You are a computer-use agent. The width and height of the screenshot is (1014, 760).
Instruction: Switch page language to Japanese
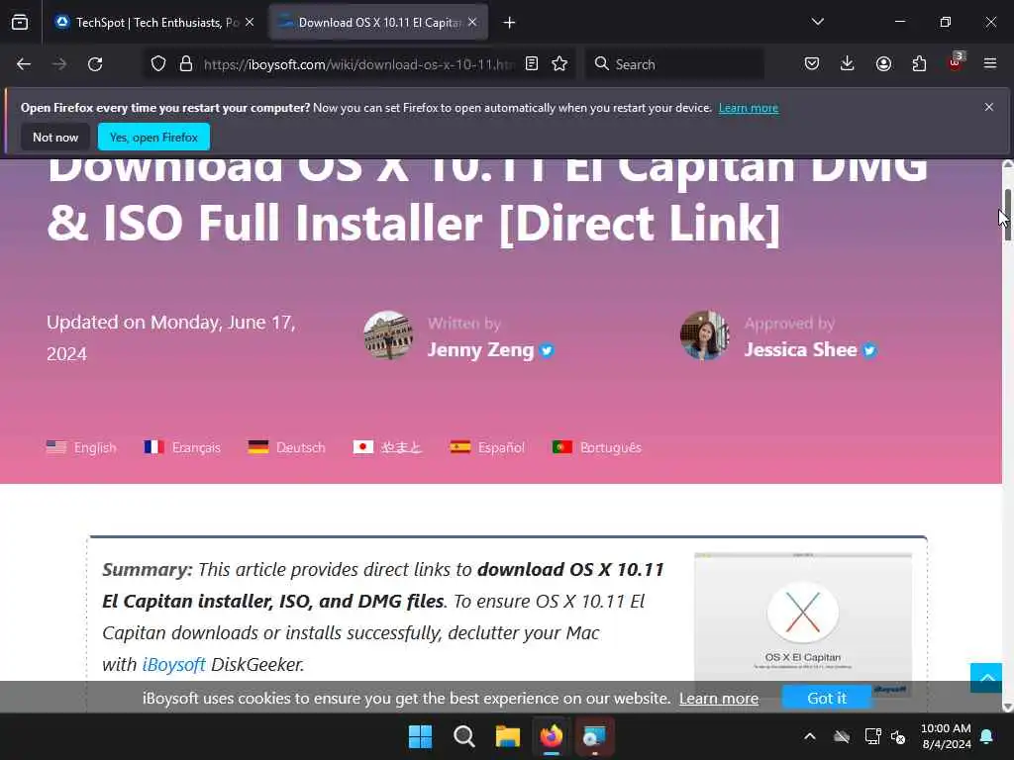[x=387, y=447]
